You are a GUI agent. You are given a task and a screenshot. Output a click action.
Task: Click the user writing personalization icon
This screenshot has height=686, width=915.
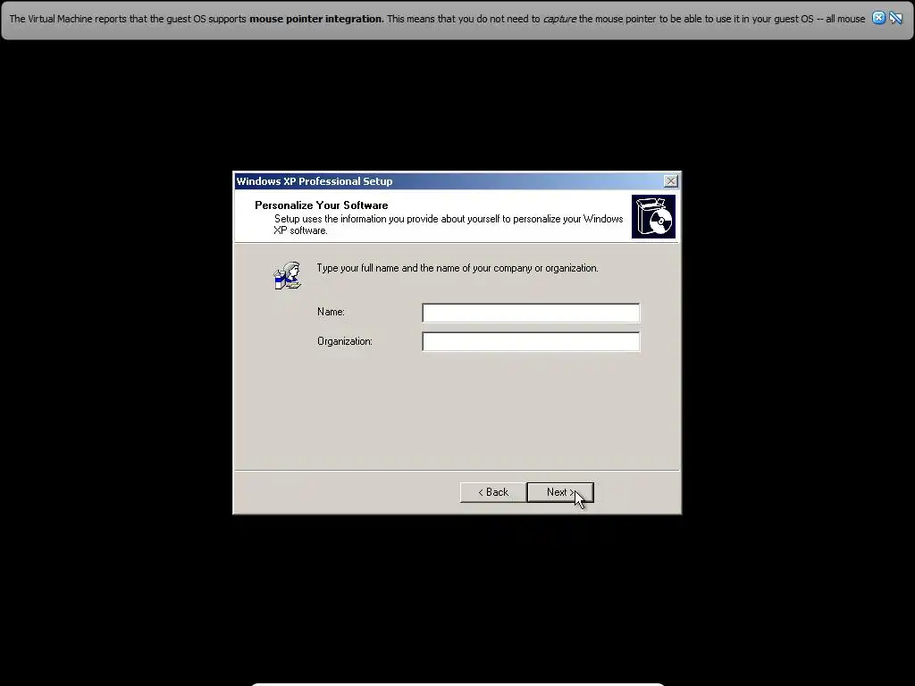[287, 275]
